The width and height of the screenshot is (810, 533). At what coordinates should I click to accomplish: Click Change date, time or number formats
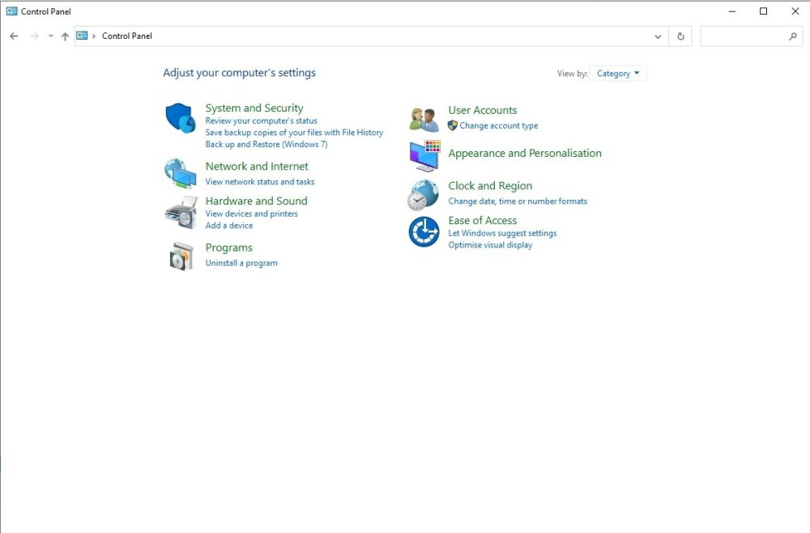click(x=518, y=201)
